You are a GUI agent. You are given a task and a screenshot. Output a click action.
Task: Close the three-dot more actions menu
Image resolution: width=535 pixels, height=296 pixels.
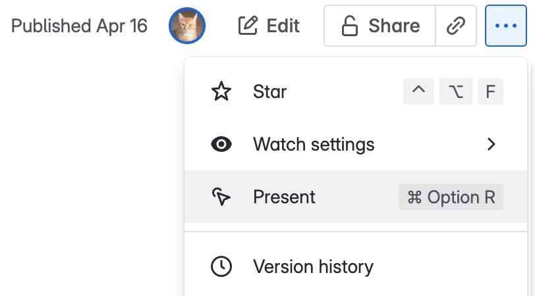pos(505,26)
